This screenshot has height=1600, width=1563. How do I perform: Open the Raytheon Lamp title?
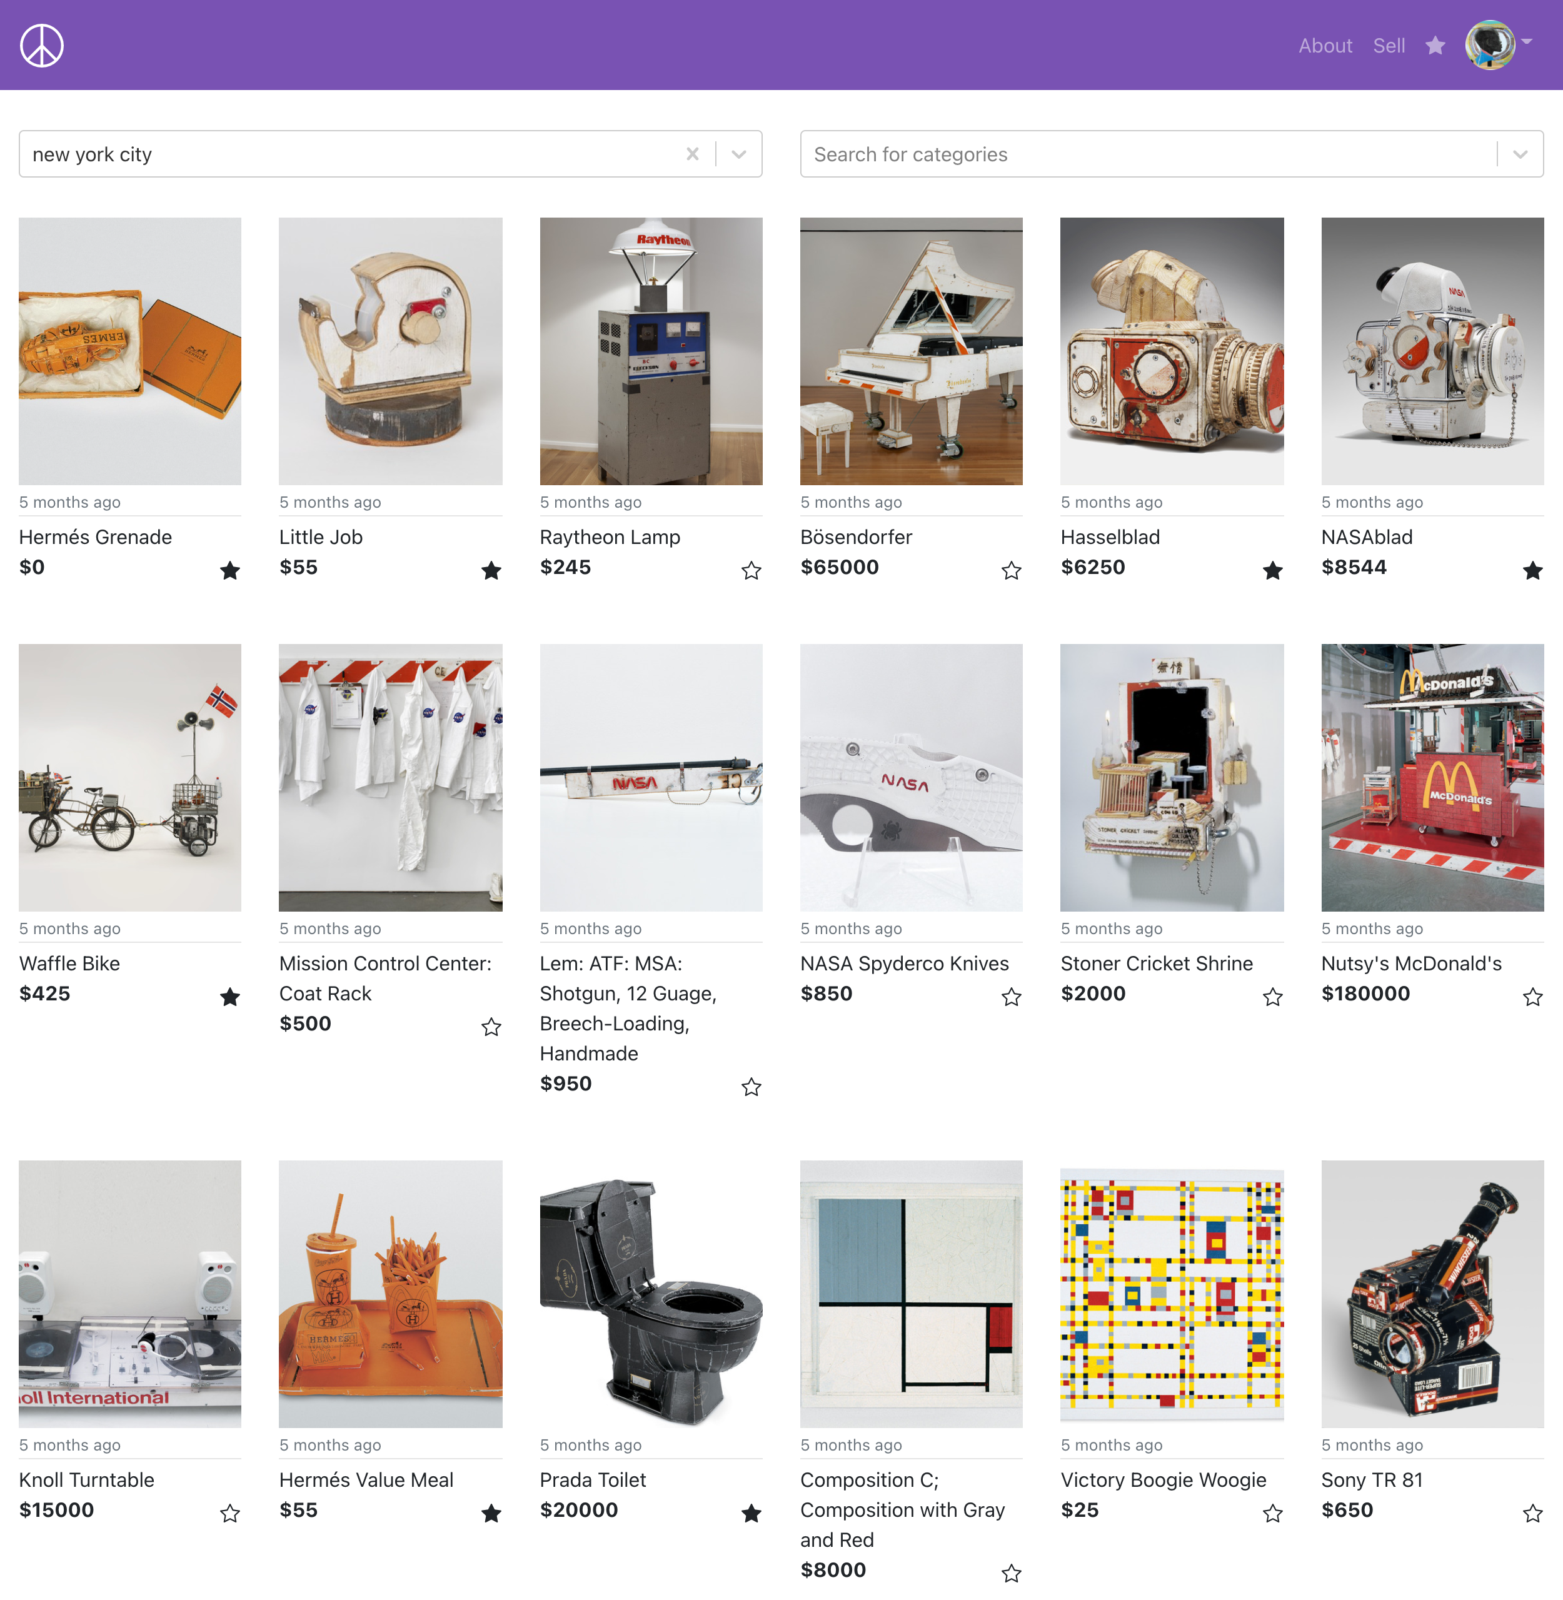610,537
